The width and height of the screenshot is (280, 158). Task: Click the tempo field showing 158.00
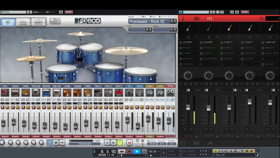[x=152, y=152]
